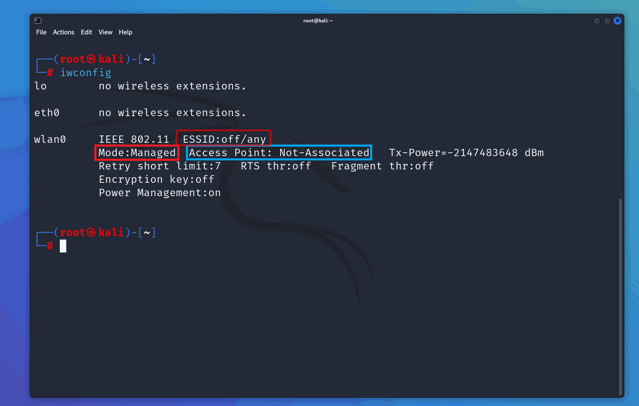
Task: Click the wlan0 interface name
Action: (x=50, y=139)
